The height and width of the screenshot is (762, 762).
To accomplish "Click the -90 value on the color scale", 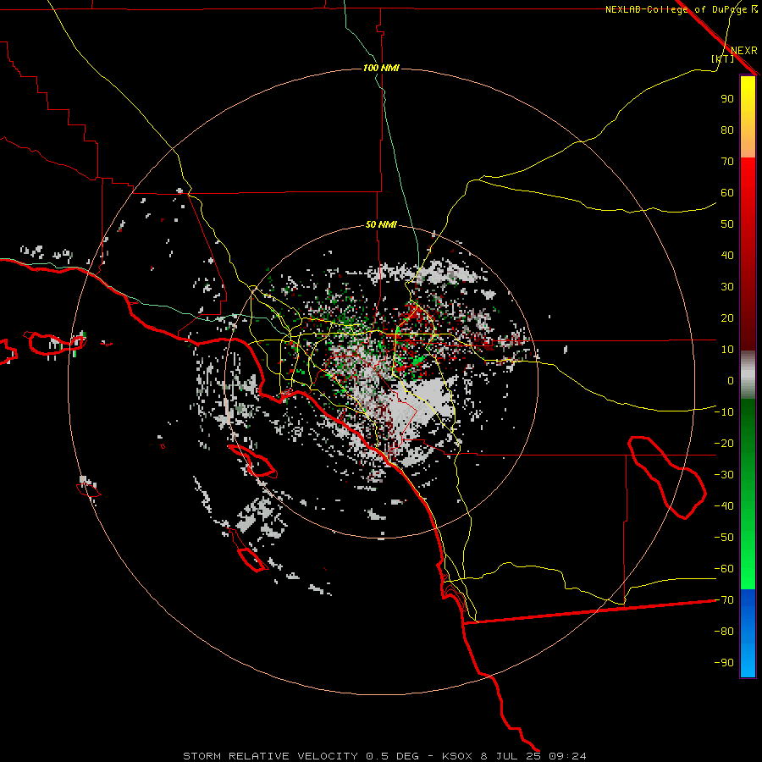I will coord(724,663).
